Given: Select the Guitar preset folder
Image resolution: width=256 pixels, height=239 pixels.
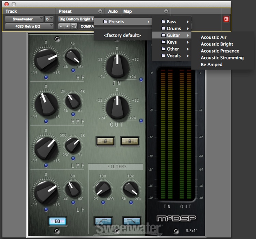Looking at the screenshot, I should click(x=171, y=35).
